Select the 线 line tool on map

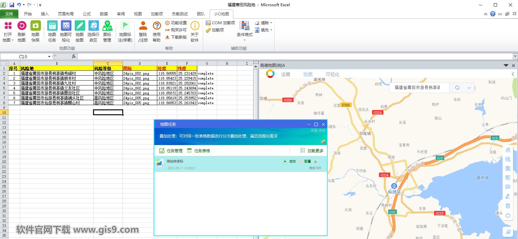508,159
